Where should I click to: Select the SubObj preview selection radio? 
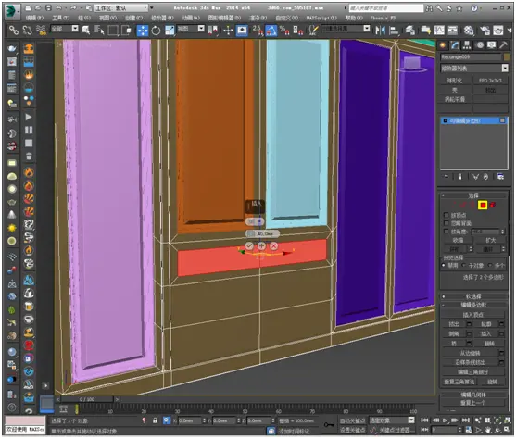tap(464, 265)
